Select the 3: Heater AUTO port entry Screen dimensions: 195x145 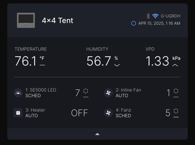point(35,113)
